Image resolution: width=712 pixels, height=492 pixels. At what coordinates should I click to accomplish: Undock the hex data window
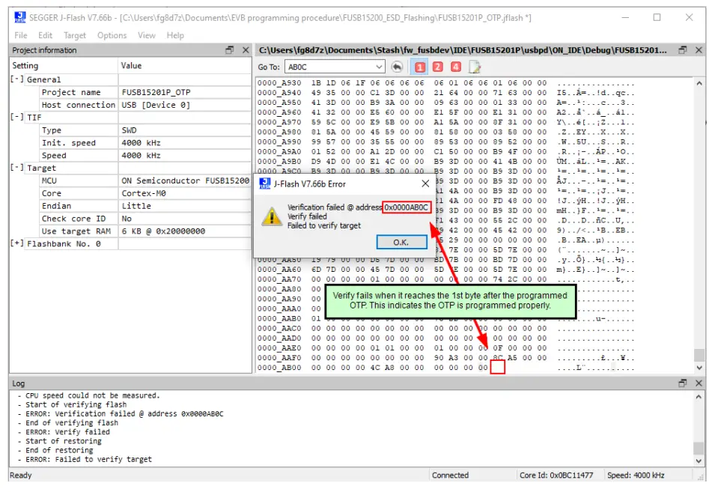tap(683, 50)
